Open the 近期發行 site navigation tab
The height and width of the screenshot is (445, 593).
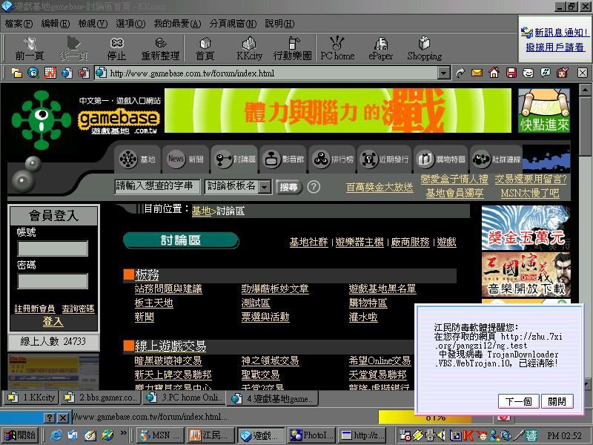tap(384, 159)
